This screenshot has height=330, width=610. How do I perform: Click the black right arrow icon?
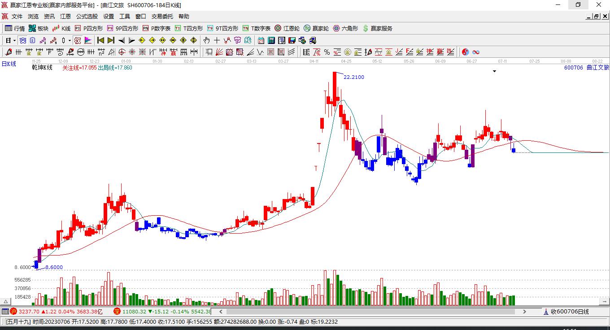point(131,40)
